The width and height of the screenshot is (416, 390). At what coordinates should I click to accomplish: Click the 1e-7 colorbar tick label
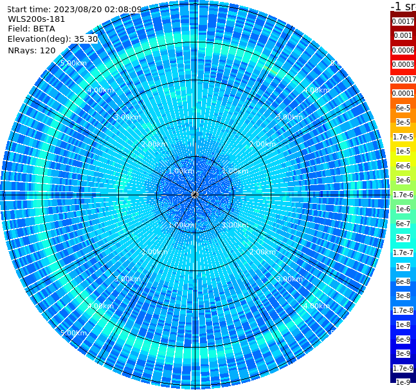(403, 267)
